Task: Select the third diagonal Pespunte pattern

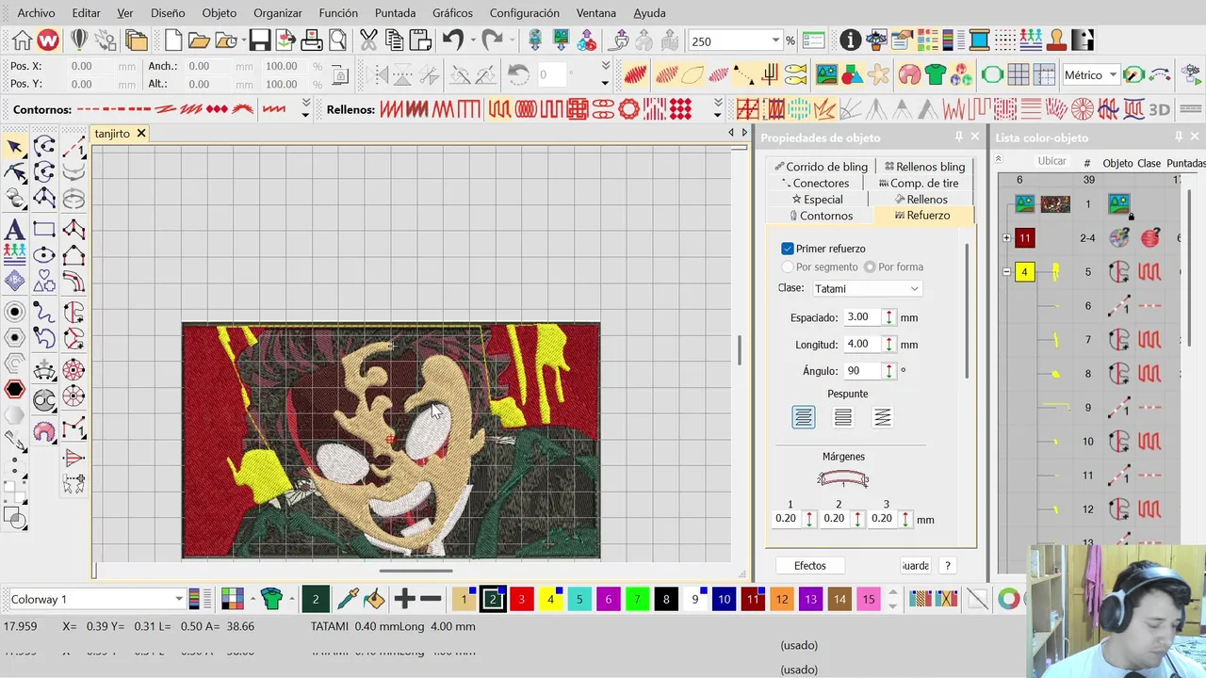Action: point(883,417)
